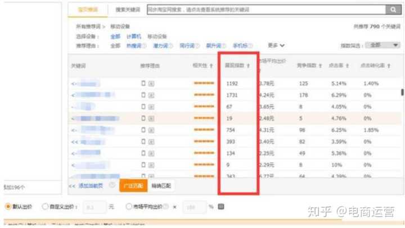
Task: Sort by the 点击率 column arrow
Action: click(349, 66)
